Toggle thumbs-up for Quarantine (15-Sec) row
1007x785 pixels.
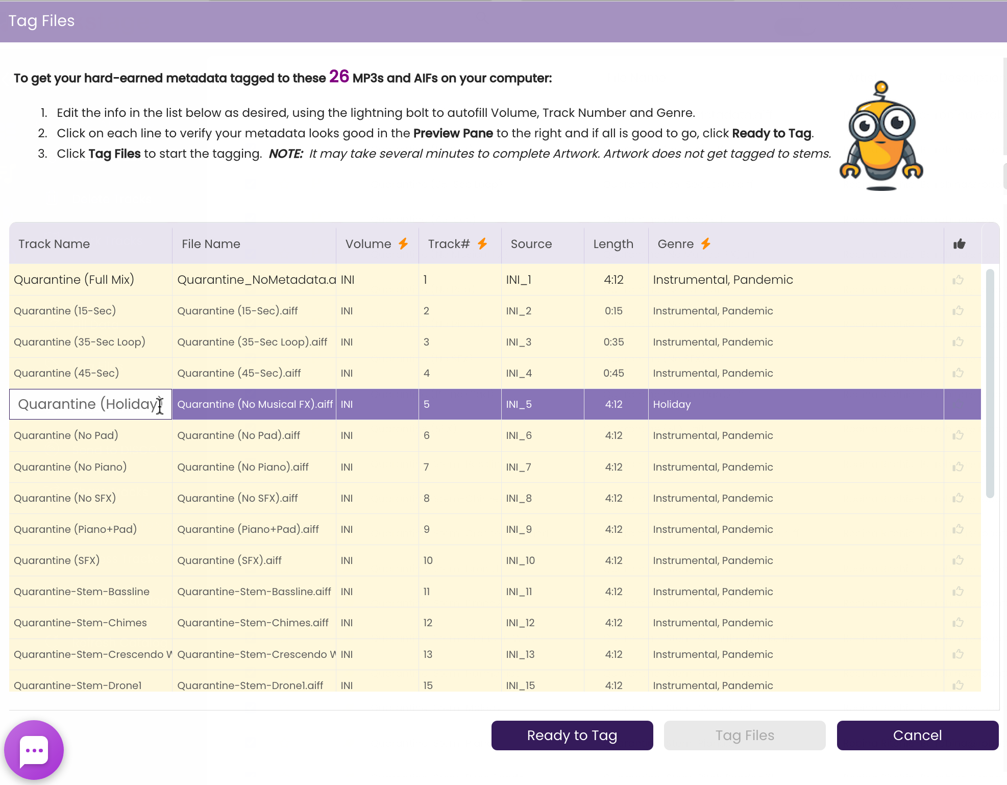point(958,311)
